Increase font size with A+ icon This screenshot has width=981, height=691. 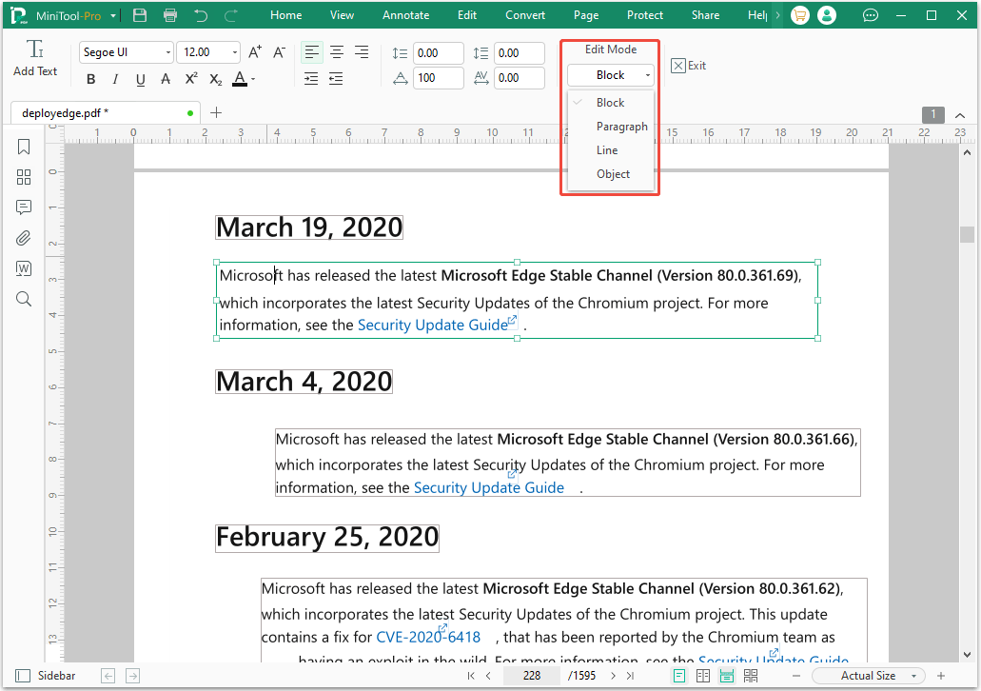[255, 52]
